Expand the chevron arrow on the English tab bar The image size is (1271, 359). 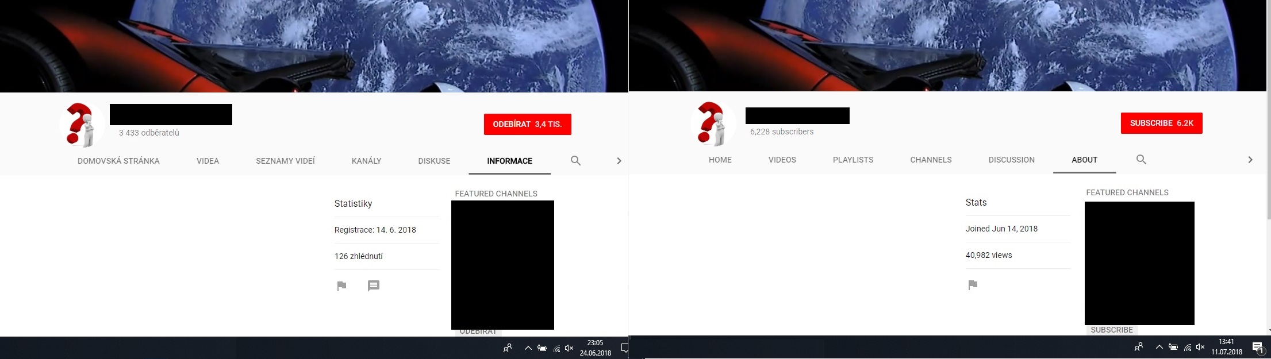pos(1250,160)
